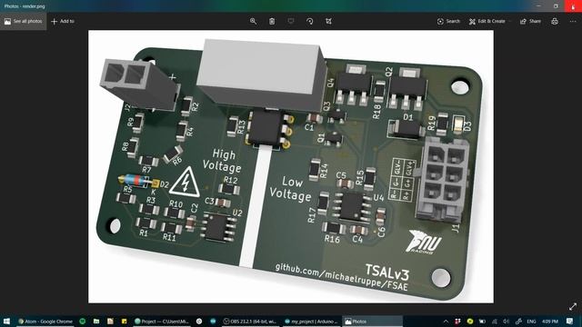Change ENG input language indicator
Viewport: 582px width, 327px height.
[531, 321]
